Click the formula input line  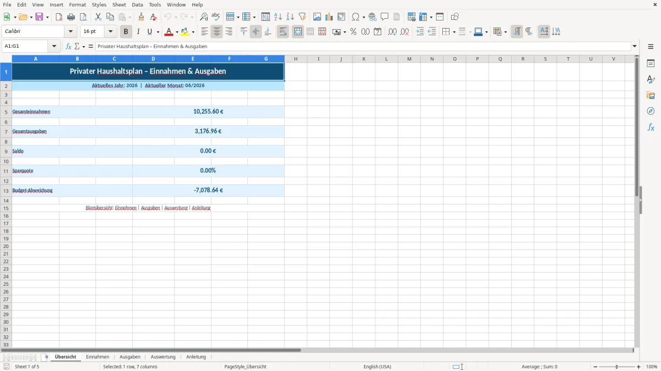point(363,47)
